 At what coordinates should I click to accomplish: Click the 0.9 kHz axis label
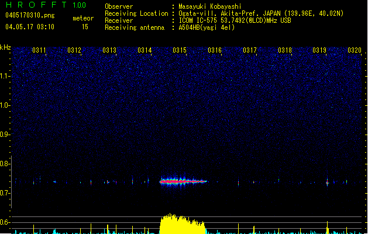(5, 134)
